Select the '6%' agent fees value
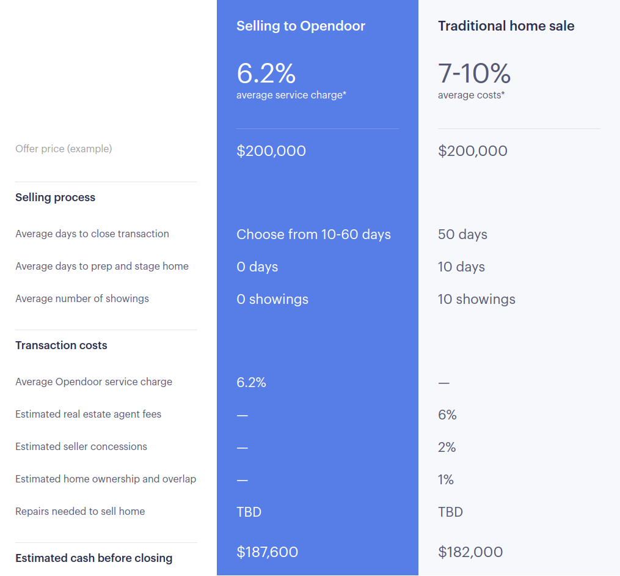620x576 pixels. 447,415
